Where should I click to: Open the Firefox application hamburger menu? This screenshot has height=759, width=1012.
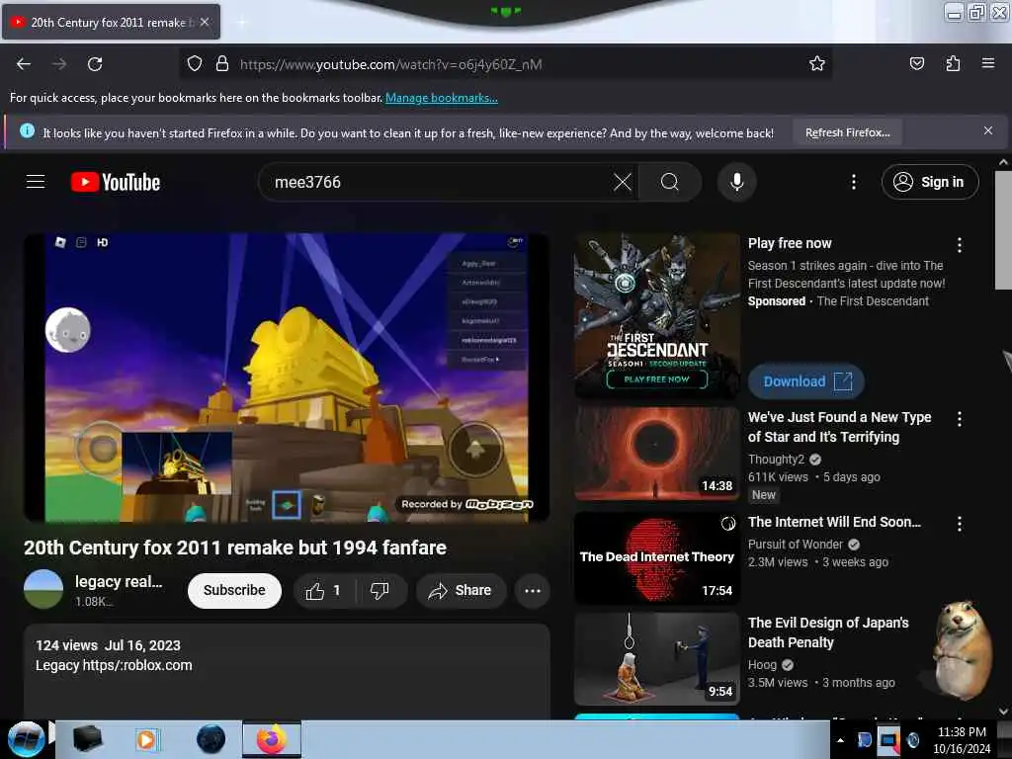[x=987, y=63]
